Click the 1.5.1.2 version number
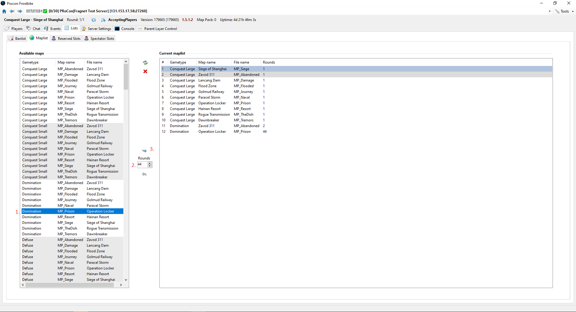Viewport: 576px width, 312px height. coord(187,20)
